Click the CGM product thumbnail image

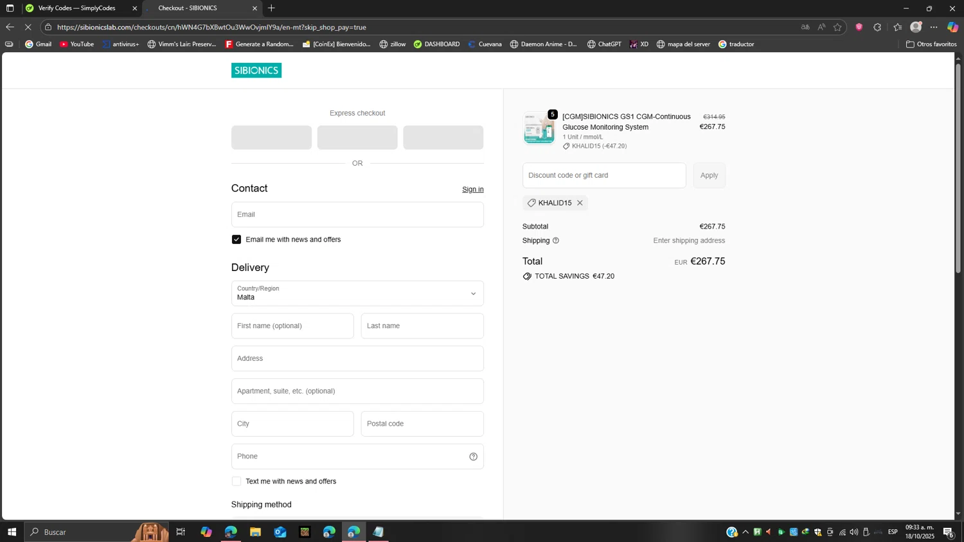click(x=539, y=128)
